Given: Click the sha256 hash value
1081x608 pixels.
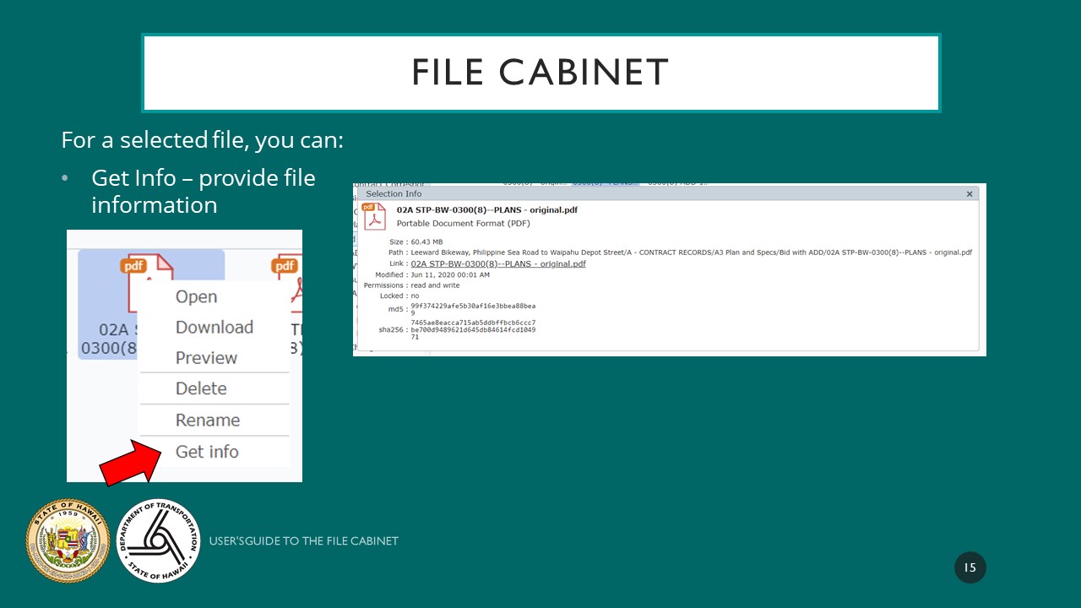Looking at the screenshot, I should coord(473,329).
